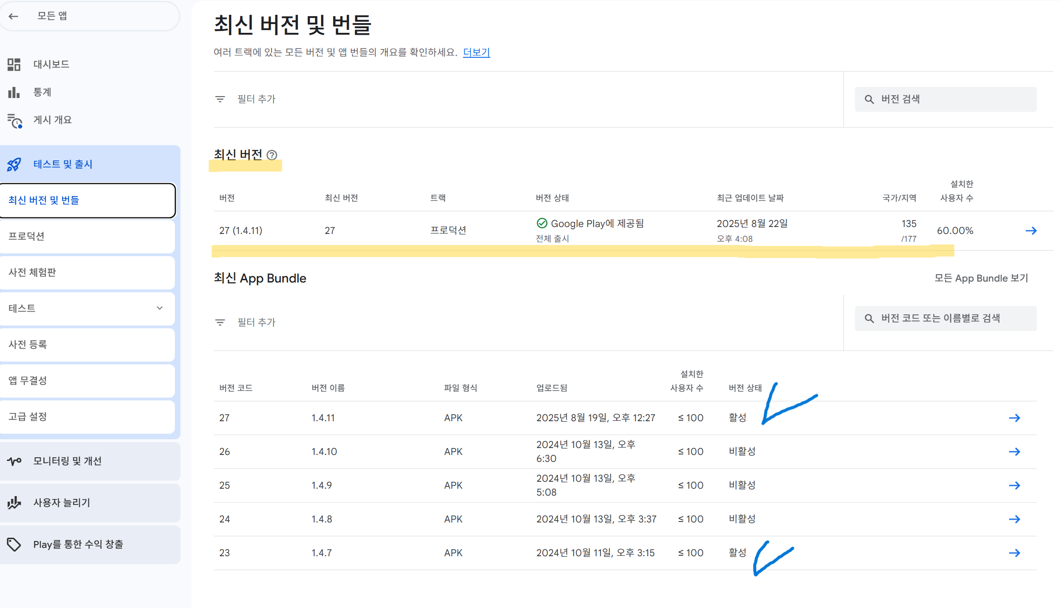Expand the 테스트 sidebar section
1060x608 pixels.
point(160,308)
